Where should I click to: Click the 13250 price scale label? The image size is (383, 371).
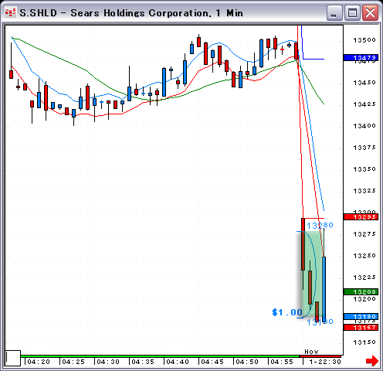click(364, 256)
